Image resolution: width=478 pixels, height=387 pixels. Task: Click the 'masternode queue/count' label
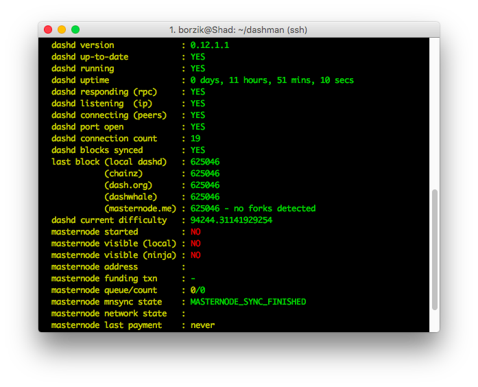(104, 290)
